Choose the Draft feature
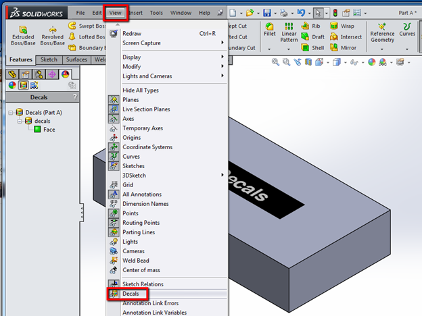The height and width of the screenshot is (316, 422). [312, 37]
